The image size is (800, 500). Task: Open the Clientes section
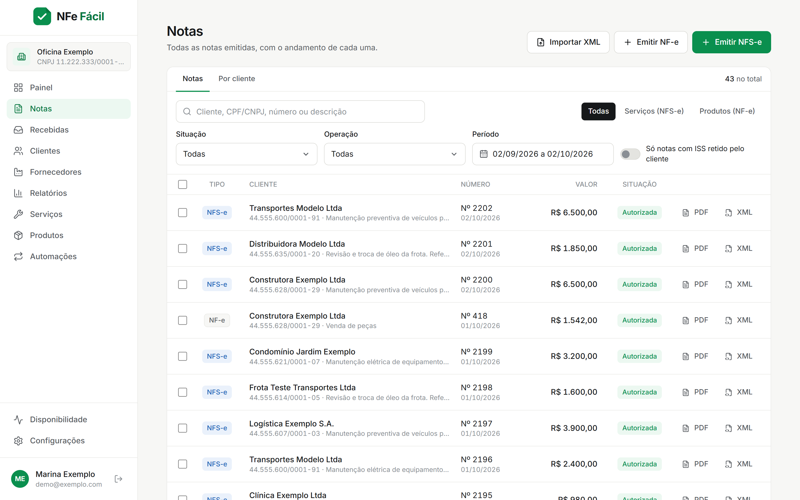pyautogui.click(x=68, y=151)
